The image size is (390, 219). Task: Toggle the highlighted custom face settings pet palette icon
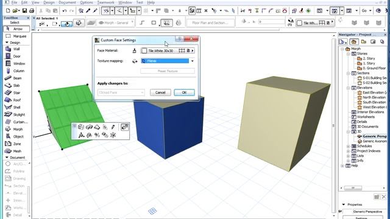(124, 127)
